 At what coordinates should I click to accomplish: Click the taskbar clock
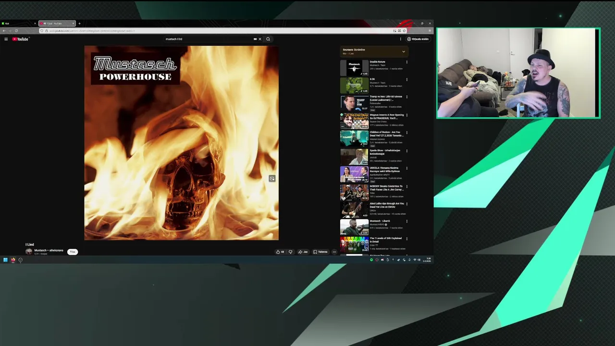pyautogui.click(x=427, y=260)
